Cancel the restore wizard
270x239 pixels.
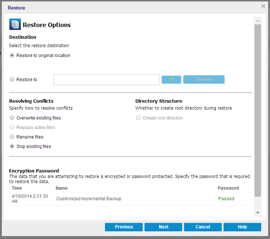(203, 227)
